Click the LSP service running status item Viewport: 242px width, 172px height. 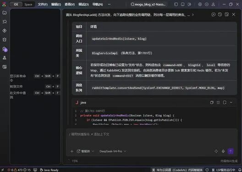pos(224,170)
